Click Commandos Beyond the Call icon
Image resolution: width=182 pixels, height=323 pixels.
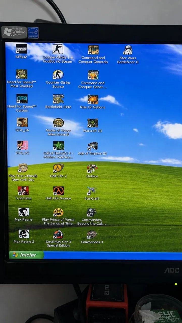(92, 213)
